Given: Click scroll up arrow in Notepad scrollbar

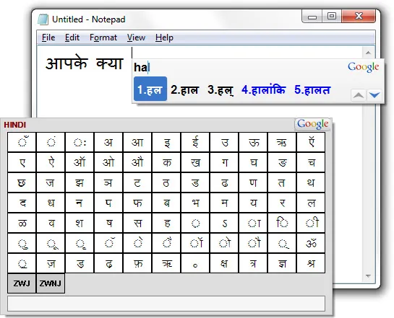Looking at the screenshot, I should (x=368, y=53).
